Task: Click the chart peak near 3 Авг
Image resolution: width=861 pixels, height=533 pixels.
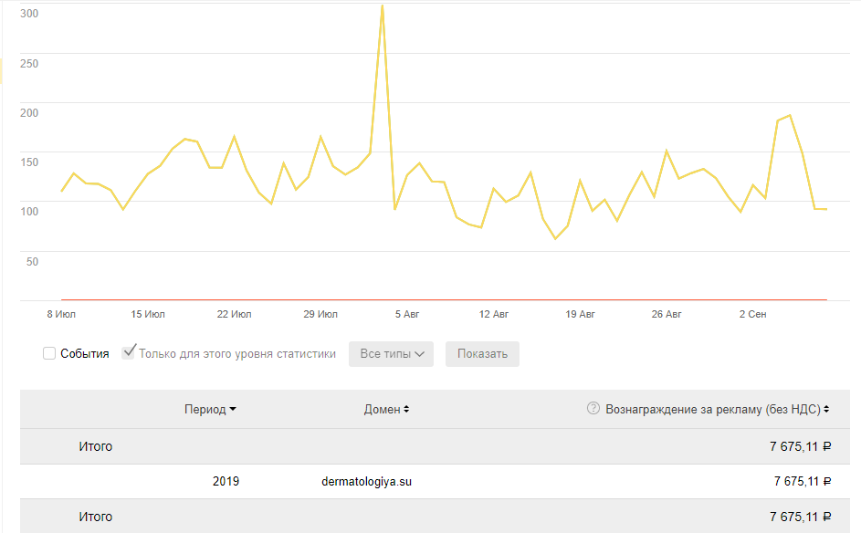Action: point(383,6)
